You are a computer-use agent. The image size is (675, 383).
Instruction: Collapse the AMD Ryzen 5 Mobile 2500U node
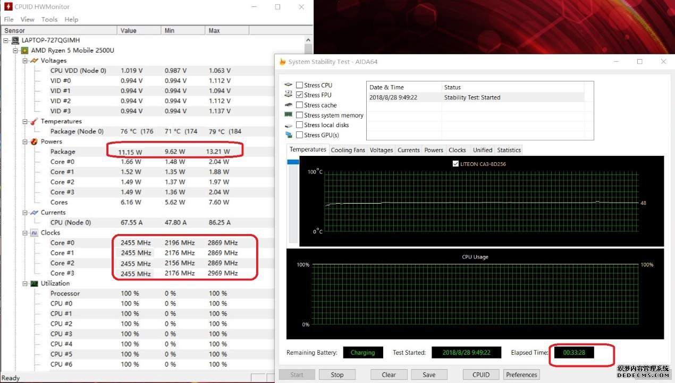click(x=16, y=51)
